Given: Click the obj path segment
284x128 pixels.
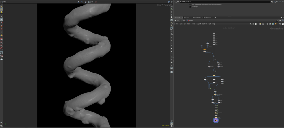Looking at the screenshot, I should (x=183, y=21).
